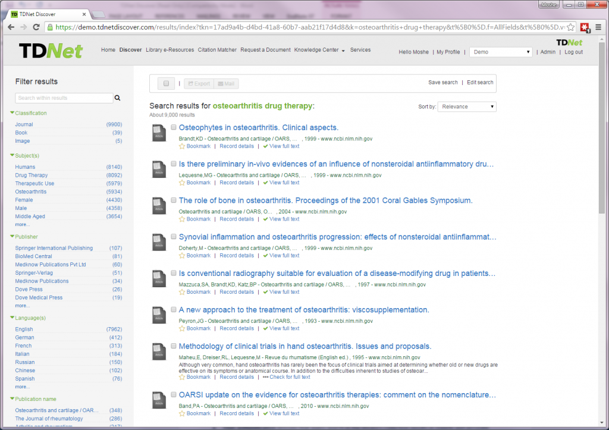The width and height of the screenshot is (609, 430).
Task: Check the Methodology of clinical trials result
Action: [174, 347]
